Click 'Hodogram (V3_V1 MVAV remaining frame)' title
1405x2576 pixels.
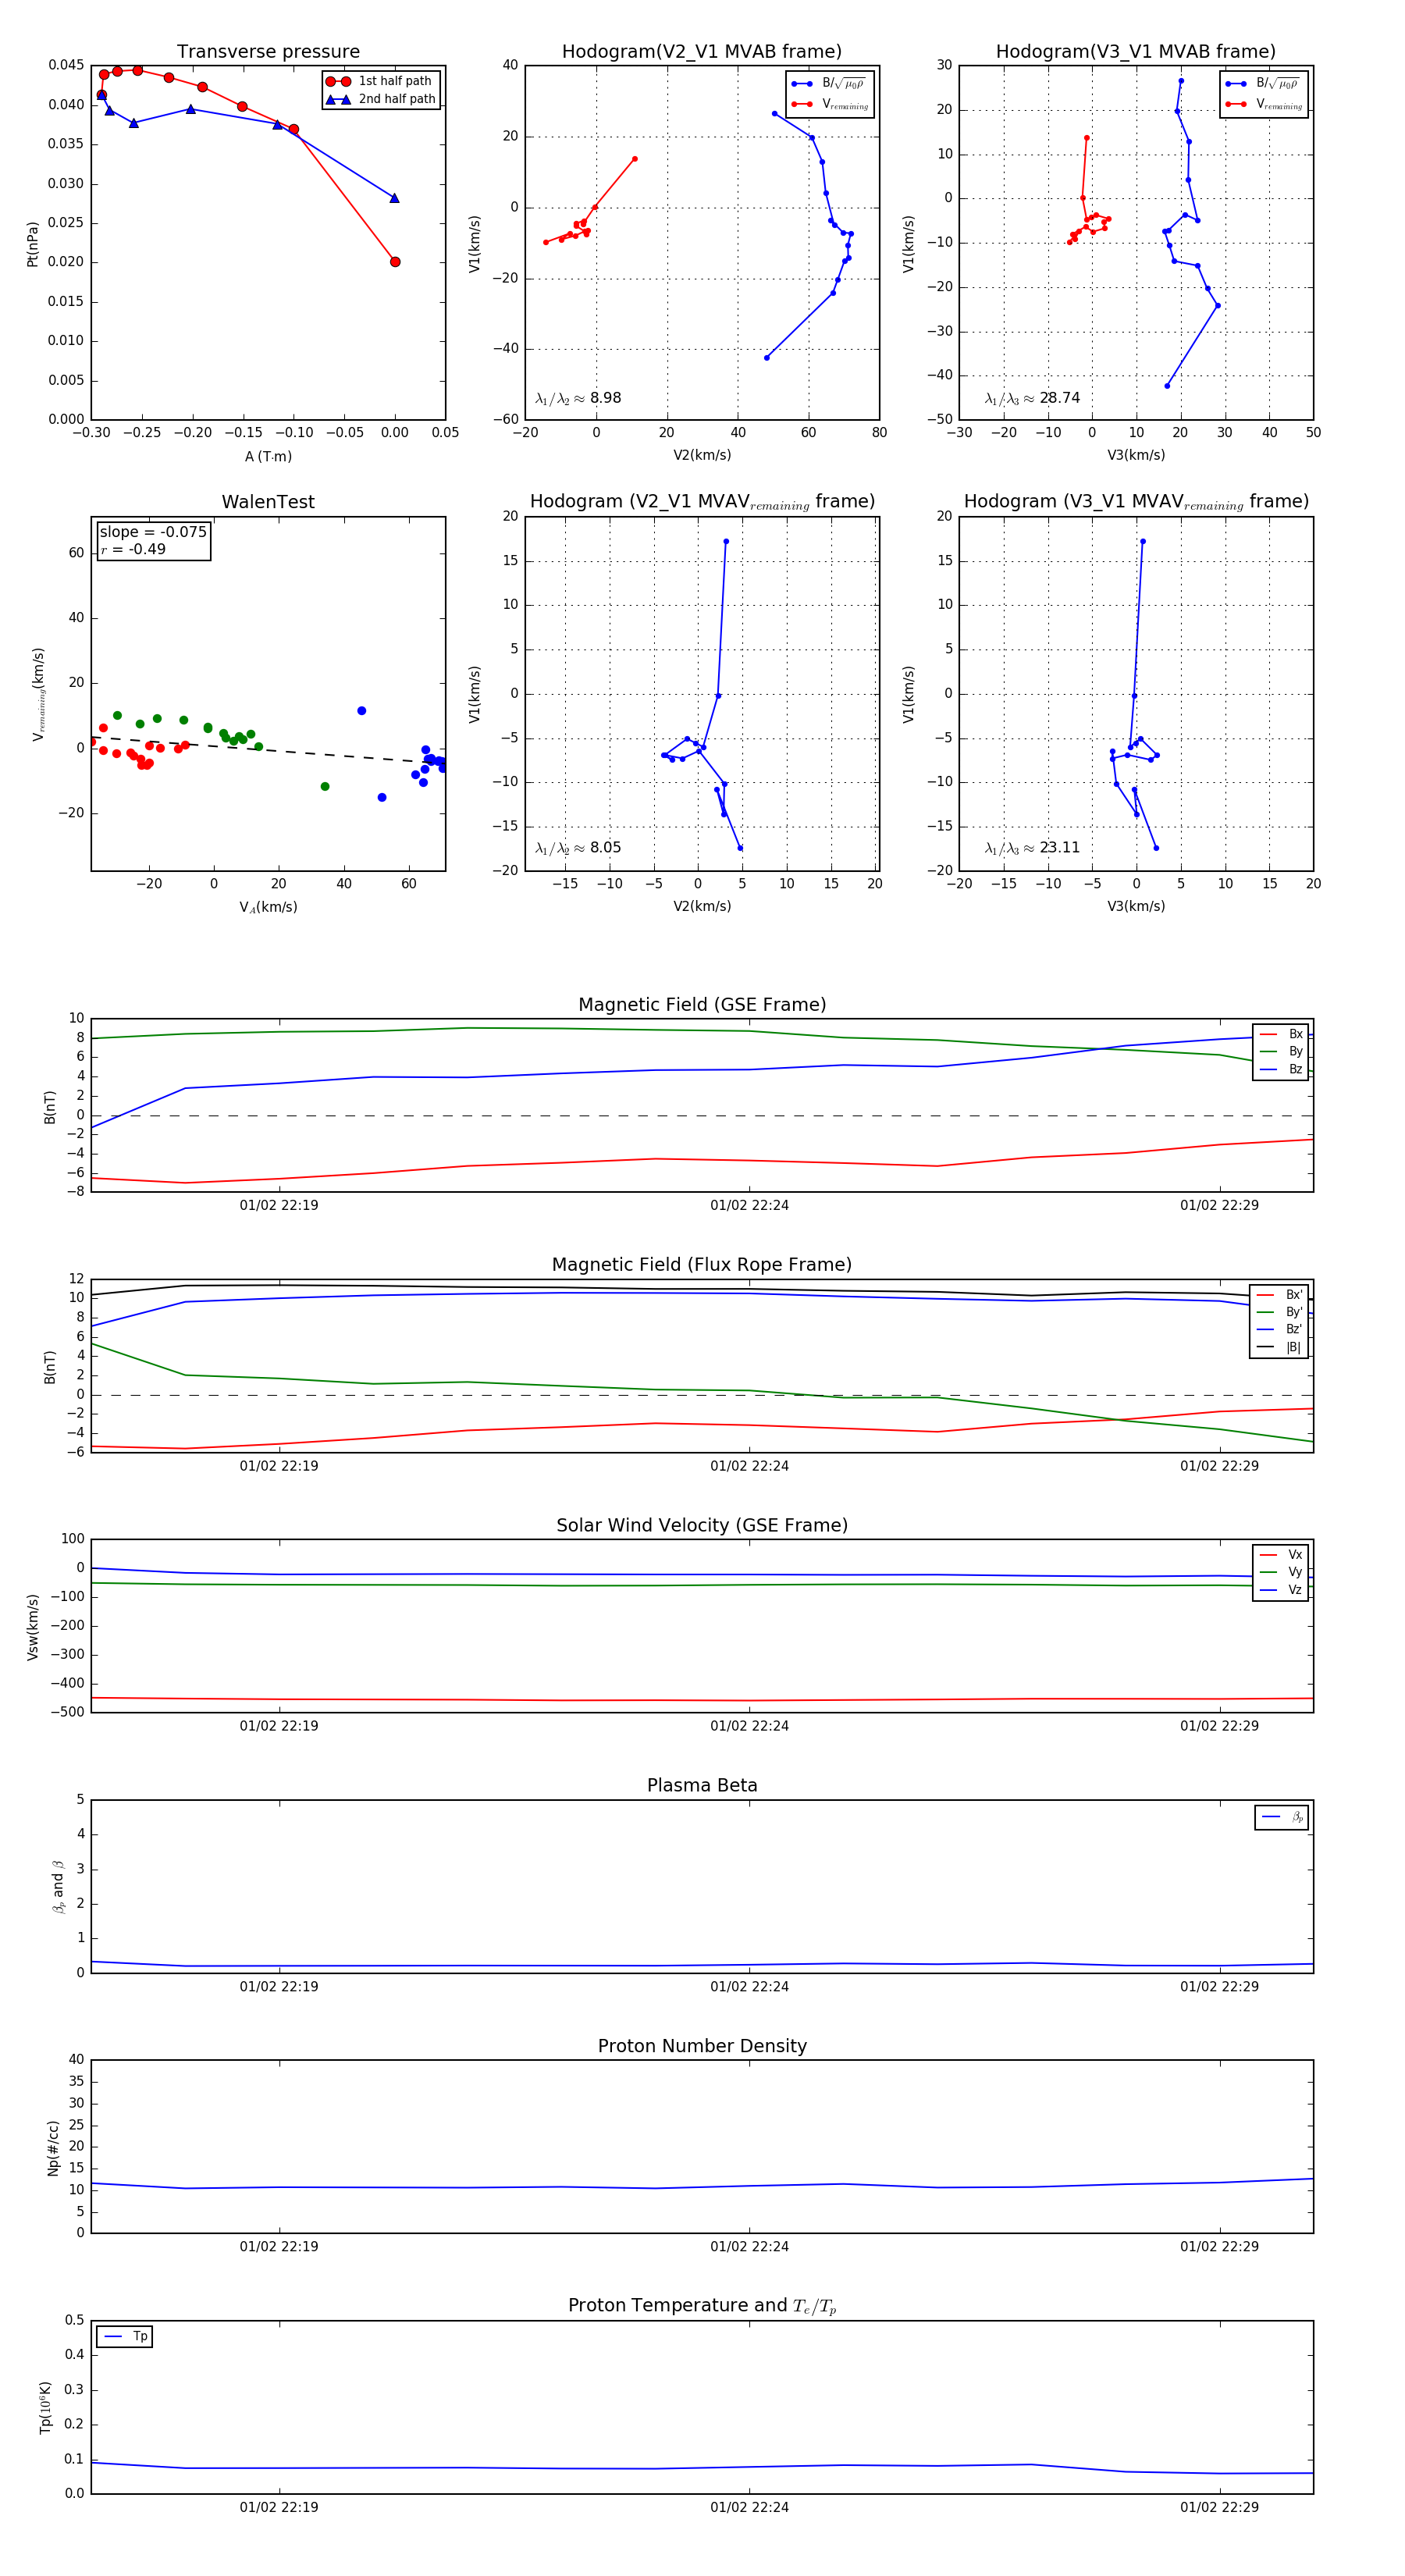1136,502
